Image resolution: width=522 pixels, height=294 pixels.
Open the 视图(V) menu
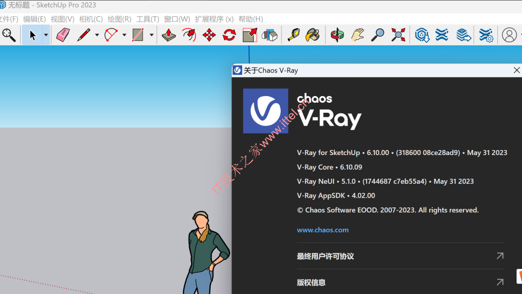(x=62, y=19)
